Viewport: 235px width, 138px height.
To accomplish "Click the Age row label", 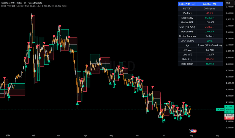I will (x=187, y=45).
